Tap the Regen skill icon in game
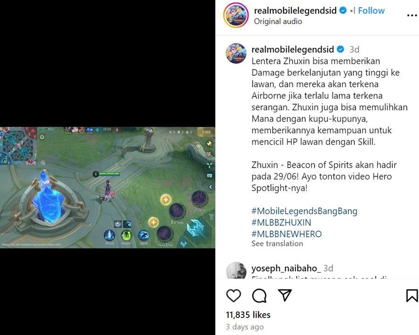Image resolution: width=419 pixels, height=335 pixels. tap(126, 236)
